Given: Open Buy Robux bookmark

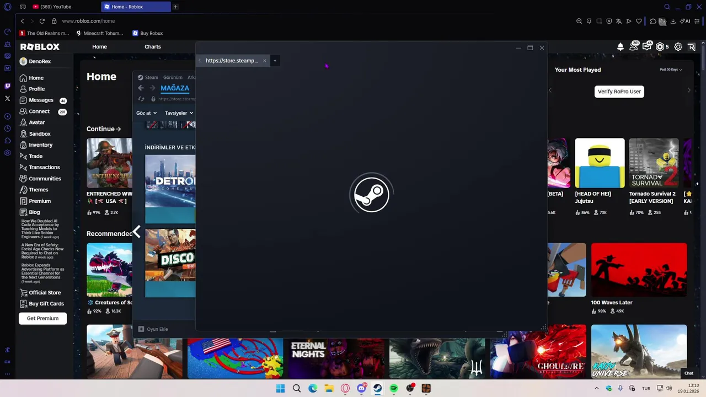Looking at the screenshot, I should (x=147, y=33).
